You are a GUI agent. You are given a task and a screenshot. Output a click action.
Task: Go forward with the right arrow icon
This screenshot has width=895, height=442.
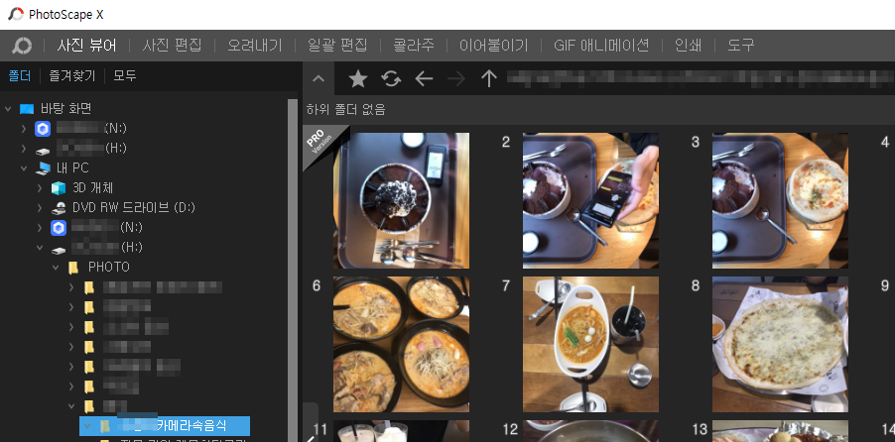point(456,78)
